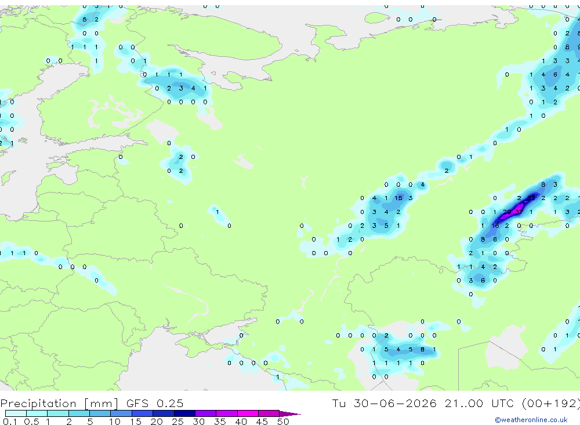Click the 5–10 mm legend color swatch

pos(100,413)
